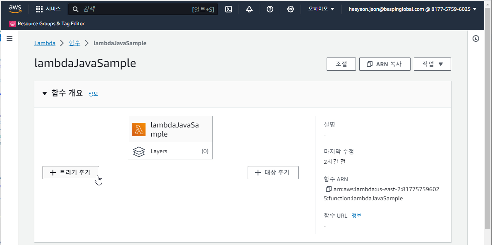Collapse the 함수 개요 section

(45, 93)
